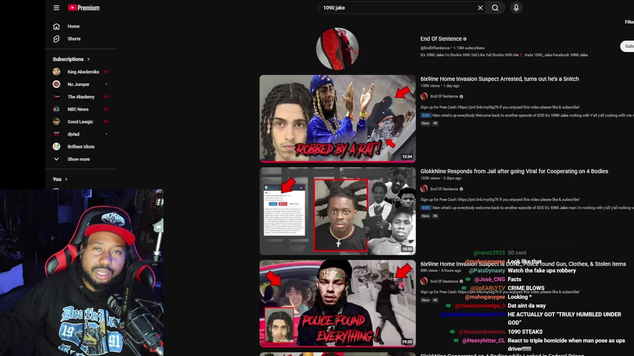Click New badge under GlokkNine video

click(x=425, y=216)
